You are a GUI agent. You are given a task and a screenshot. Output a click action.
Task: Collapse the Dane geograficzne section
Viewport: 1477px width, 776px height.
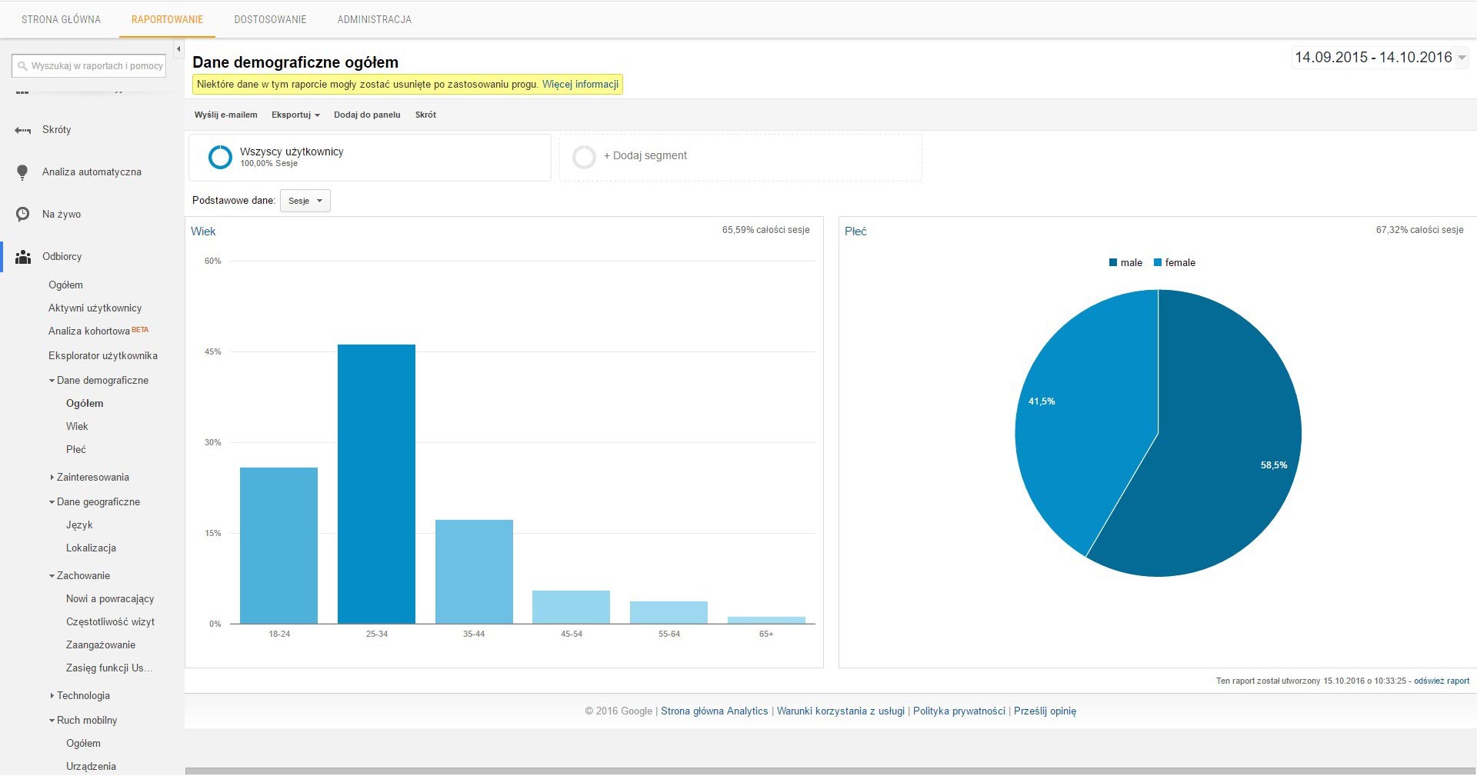tap(52, 502)
